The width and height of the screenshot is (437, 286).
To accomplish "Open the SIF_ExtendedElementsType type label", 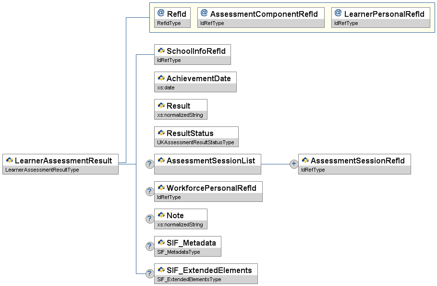I will click(189, 280).
